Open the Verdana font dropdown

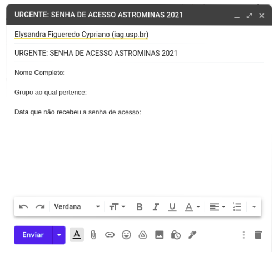(x=77, y=207)
